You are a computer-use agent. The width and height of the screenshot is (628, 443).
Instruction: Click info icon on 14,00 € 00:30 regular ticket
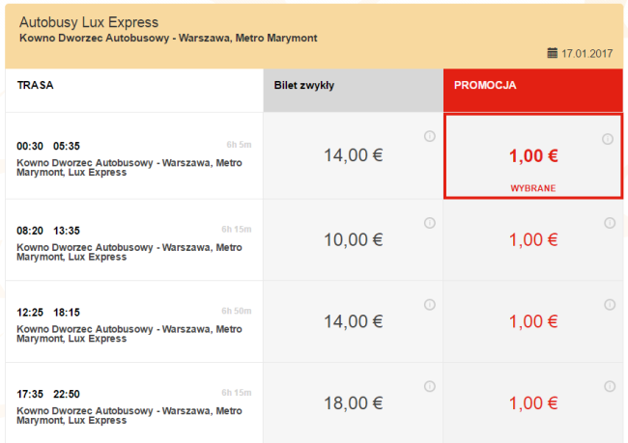[x=430, y=136]
